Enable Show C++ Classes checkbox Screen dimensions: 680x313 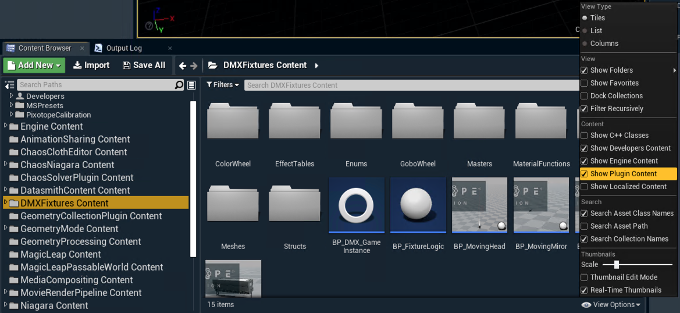584,136
